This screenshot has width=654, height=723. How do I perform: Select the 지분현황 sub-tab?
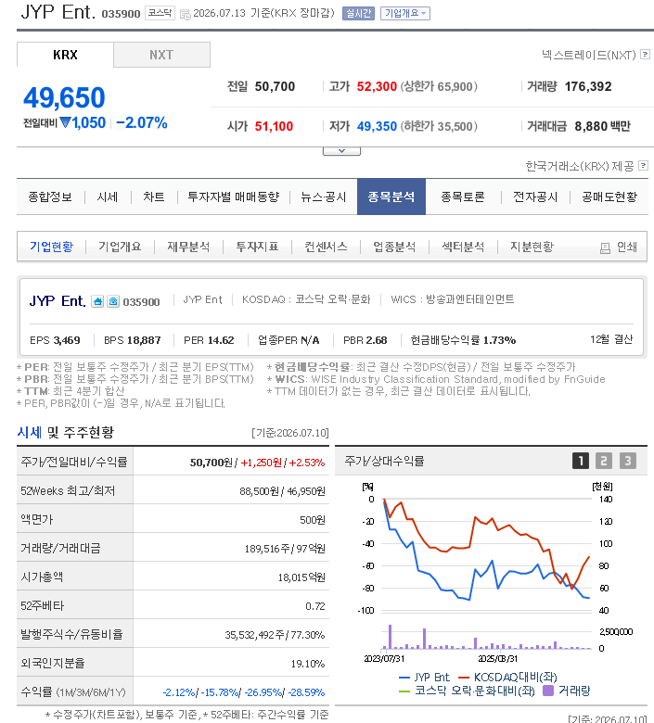click(532, 247)
